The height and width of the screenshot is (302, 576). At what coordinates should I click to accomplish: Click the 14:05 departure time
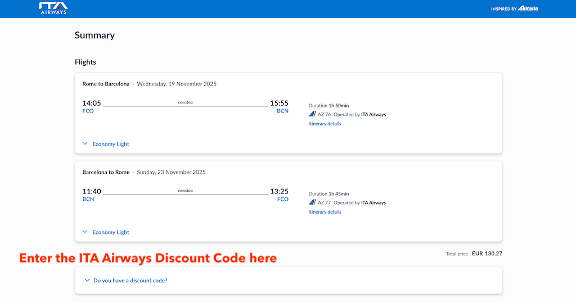tap(92, 103)
